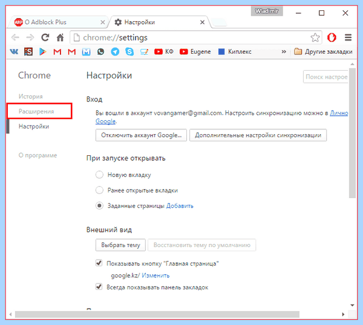This screenshot has height=325, width=363.
Task: Select the Новую вкладку radio option
Action: (99, 175)
